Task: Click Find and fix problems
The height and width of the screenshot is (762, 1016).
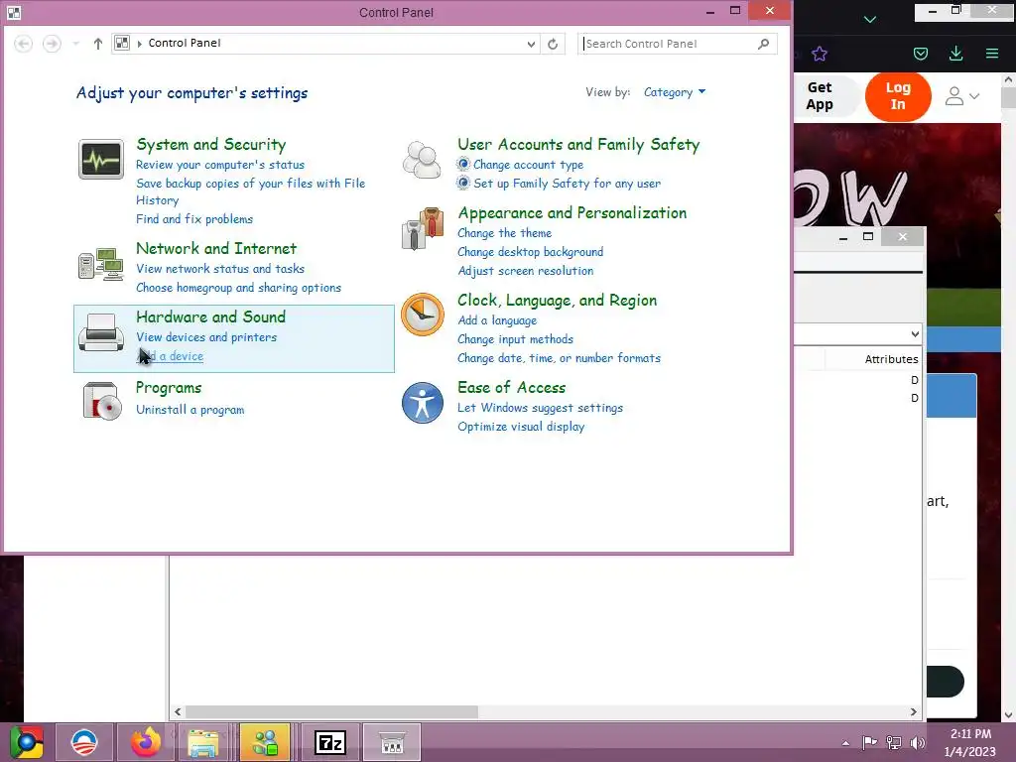Action: pos(194,219)
